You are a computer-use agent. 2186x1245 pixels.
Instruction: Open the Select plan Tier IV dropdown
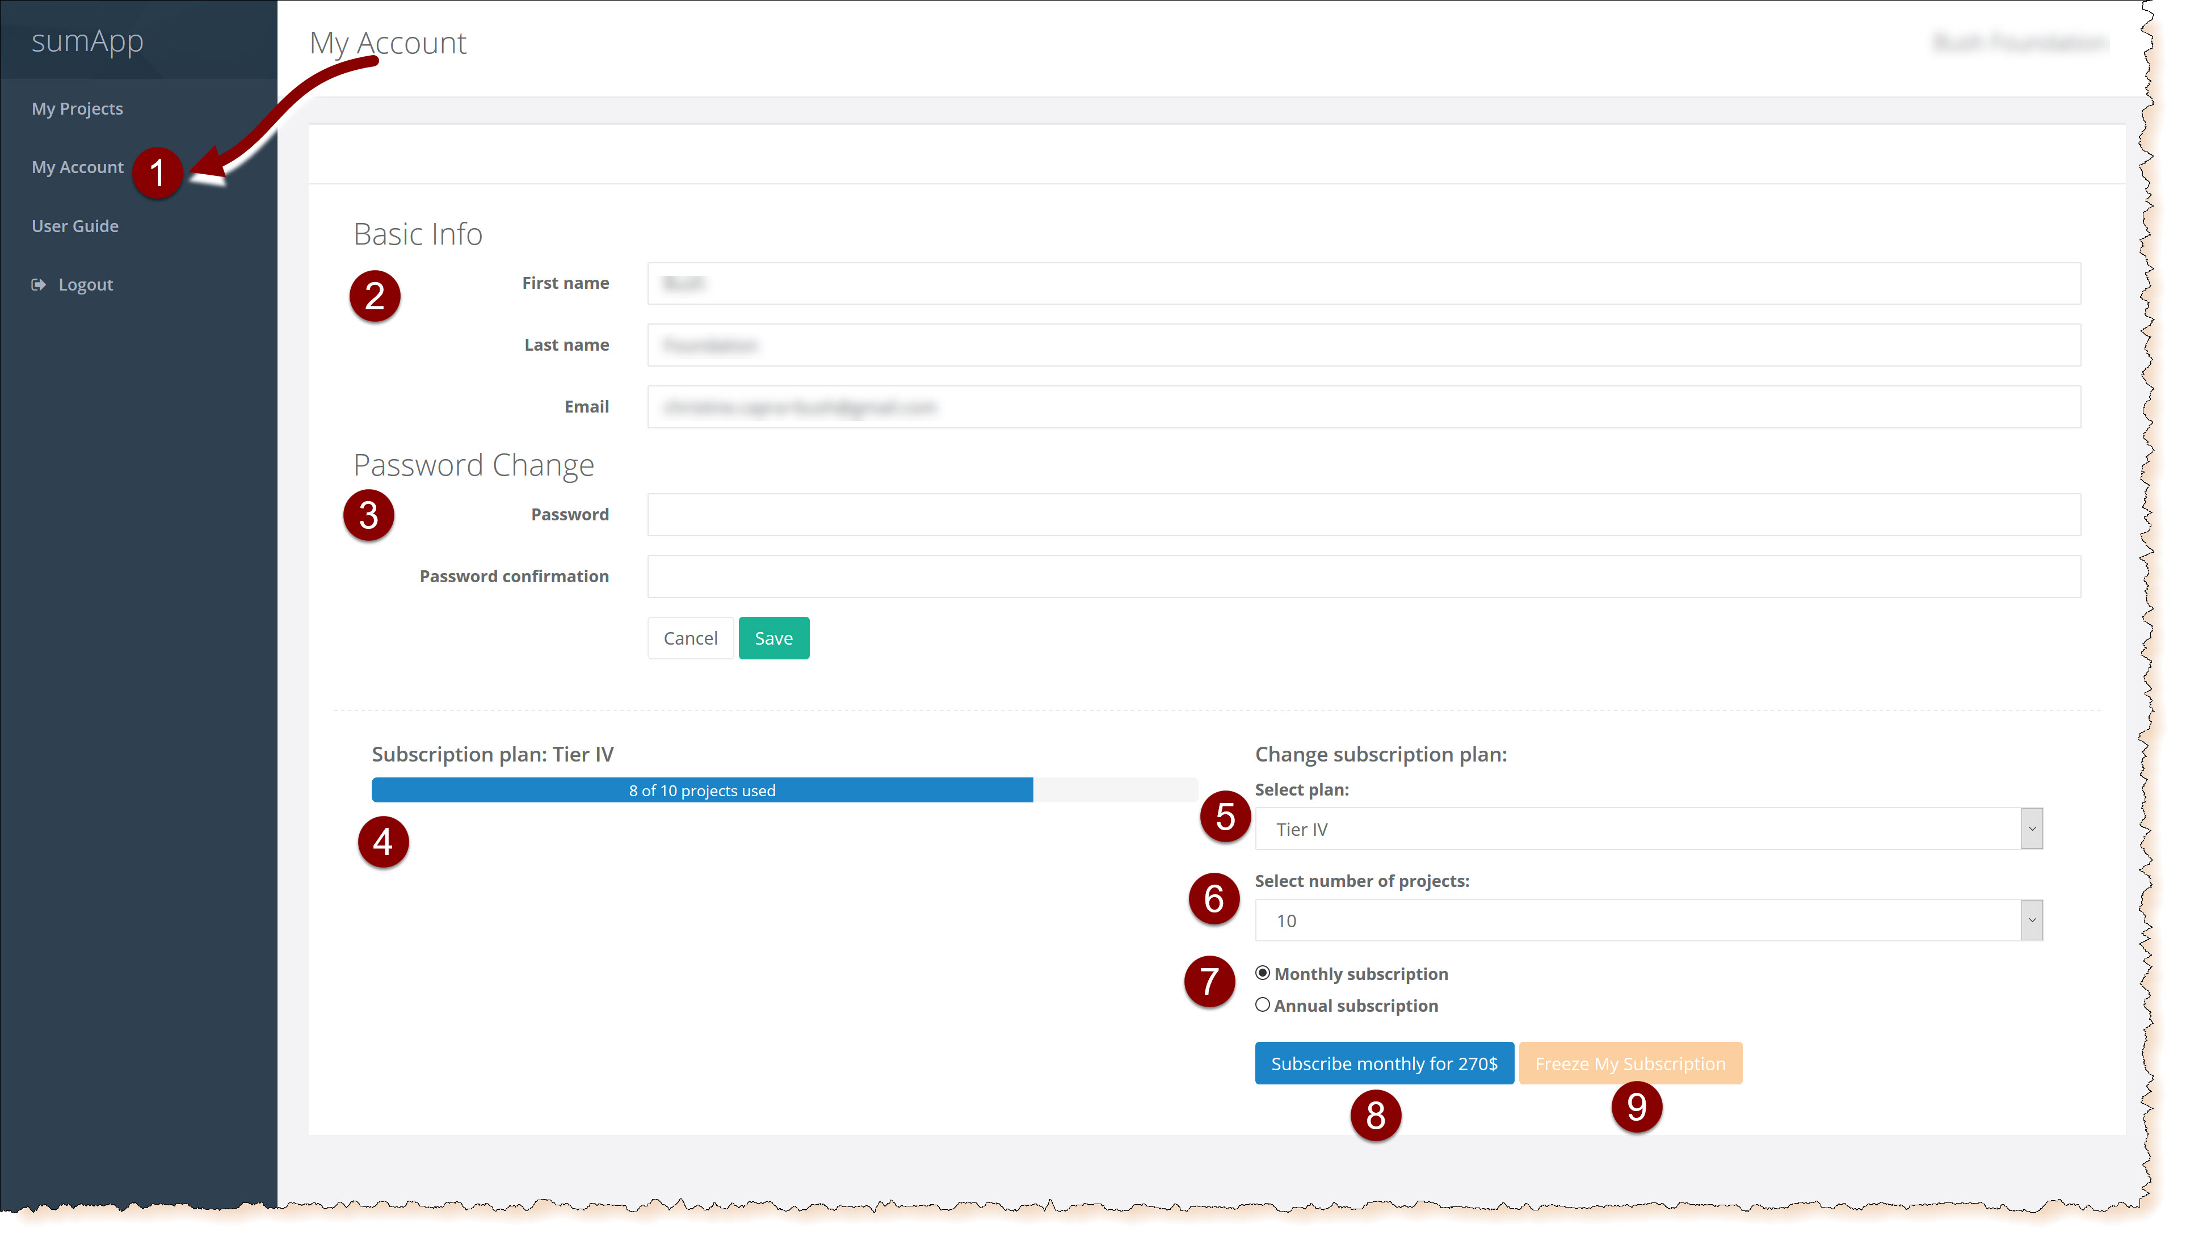tap(1636, 828)
